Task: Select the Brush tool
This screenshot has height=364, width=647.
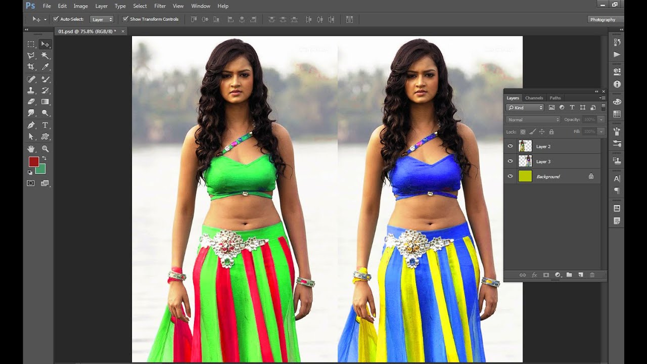Action: point(45,79)
